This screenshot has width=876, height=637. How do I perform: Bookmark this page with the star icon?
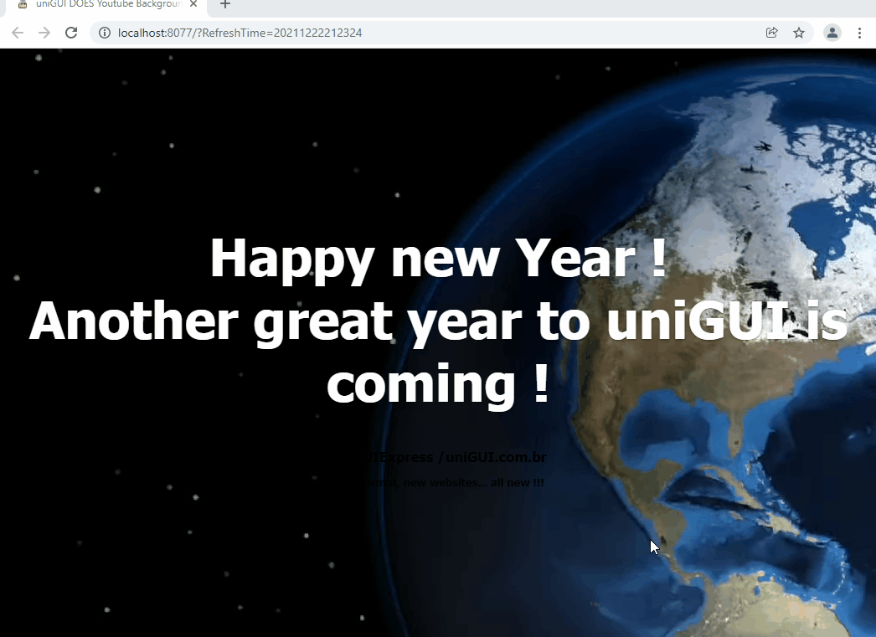click(799, 33)
